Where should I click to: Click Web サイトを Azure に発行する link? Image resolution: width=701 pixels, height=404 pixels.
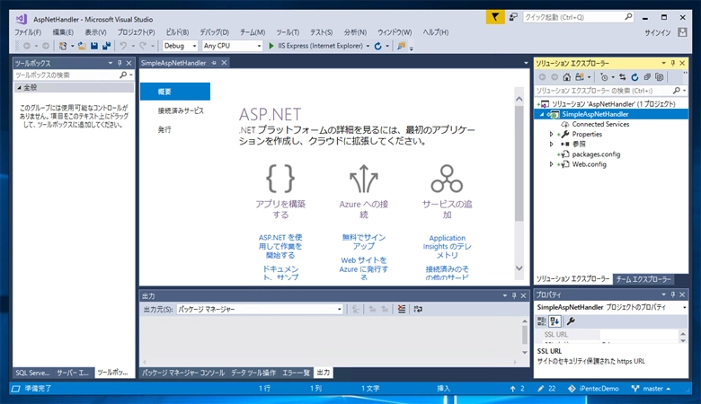click(x=363, y=268)
